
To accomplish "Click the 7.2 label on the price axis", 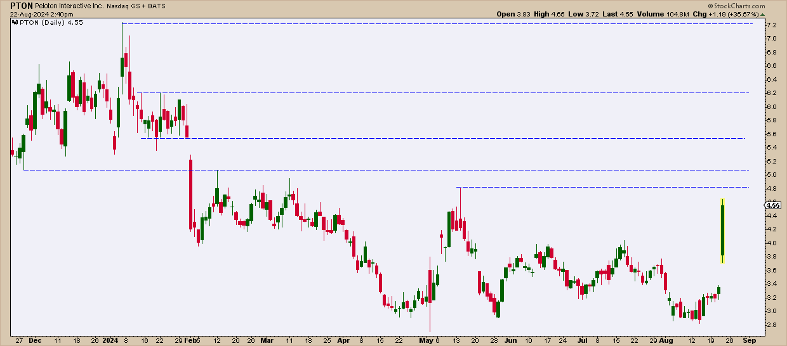I will click(771, 25).
